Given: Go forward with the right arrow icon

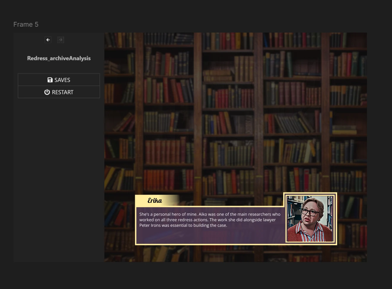Looking at the screenshot, I should 60,40.
